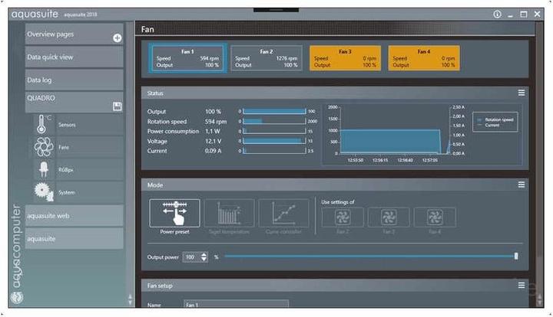
Task: Click the rotation speed chart area
Action: coord(394,130)
